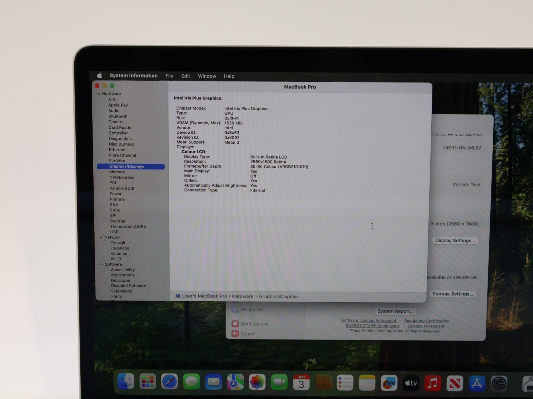Screen dimensions: 533x399
Task: Launch Maps from the Dock
Action: pyautogui.click(x=235, y=382)
